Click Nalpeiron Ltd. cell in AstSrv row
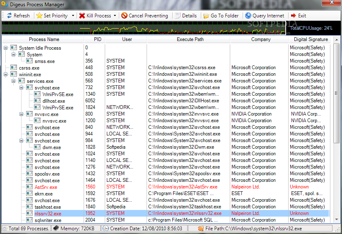Viewport: 342px width, 234px height. point(246,187)
